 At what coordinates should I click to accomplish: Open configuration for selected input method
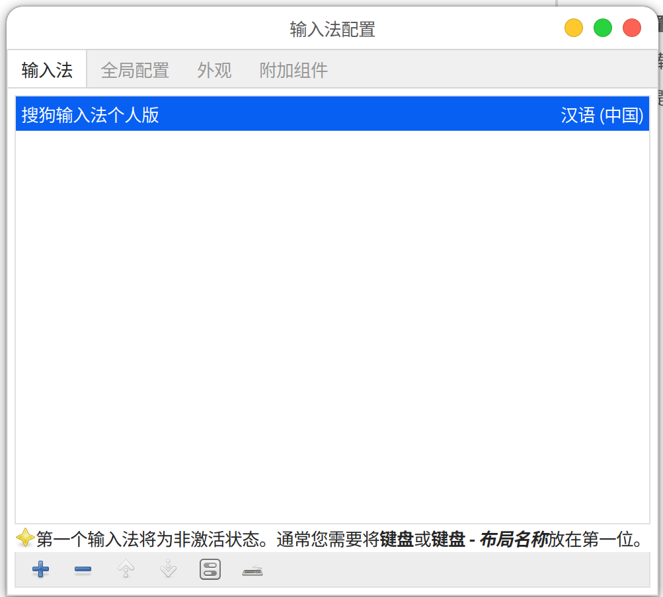click(210, 569)
